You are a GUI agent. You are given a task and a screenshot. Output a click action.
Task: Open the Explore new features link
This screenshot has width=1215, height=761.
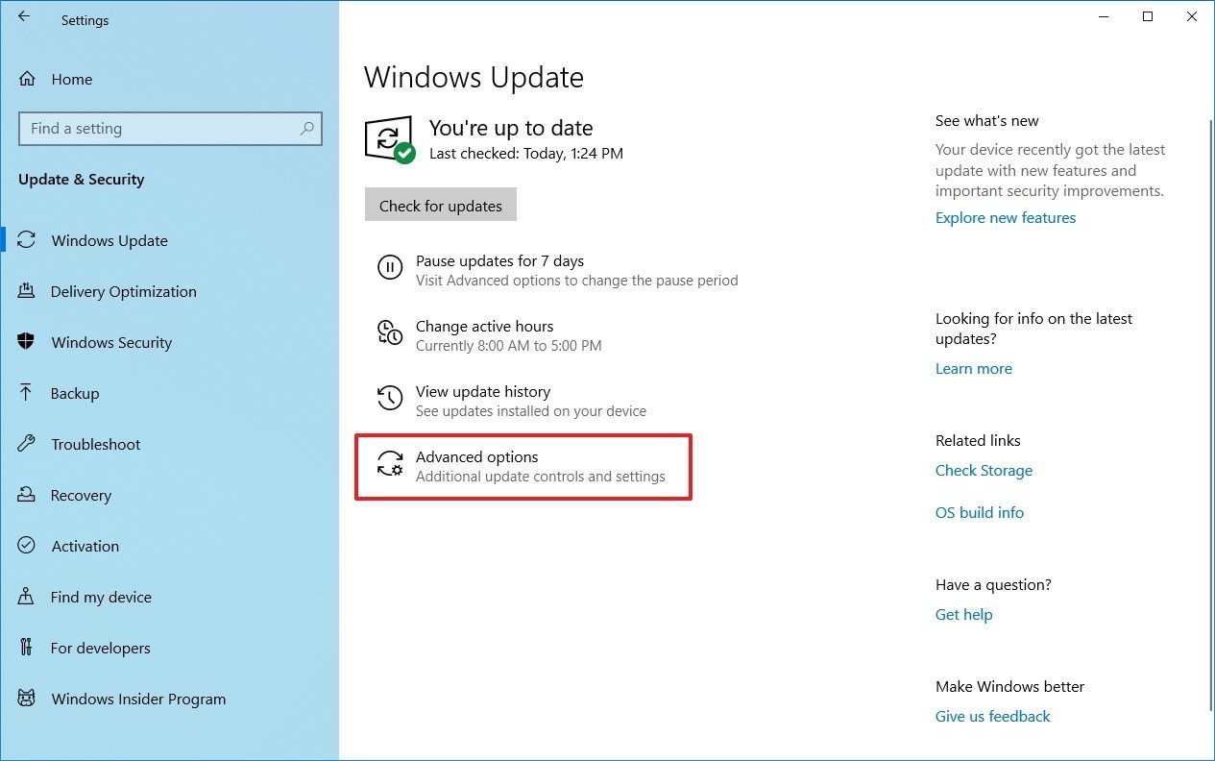point(1005,217)
